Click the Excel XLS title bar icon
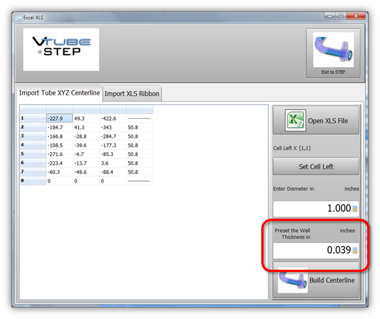Image resolution: width=380 pixels, height=319 pixels. point(17,17)
